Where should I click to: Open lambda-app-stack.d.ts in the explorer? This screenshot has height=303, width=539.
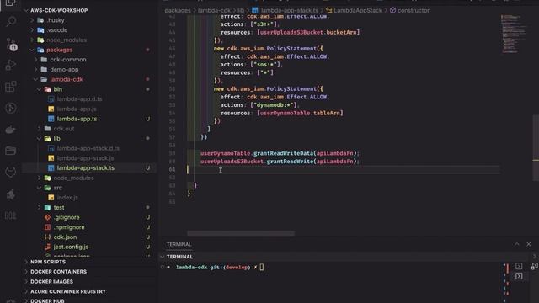click(89, 148)
